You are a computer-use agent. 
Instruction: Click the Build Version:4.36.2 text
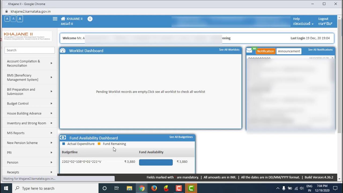coord(319,177)
